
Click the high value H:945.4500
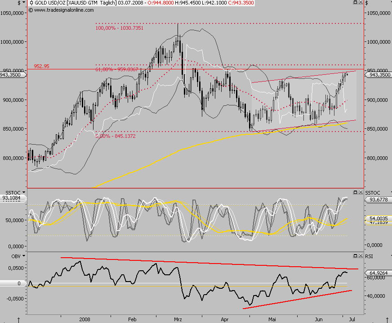[x=188, y=3]
